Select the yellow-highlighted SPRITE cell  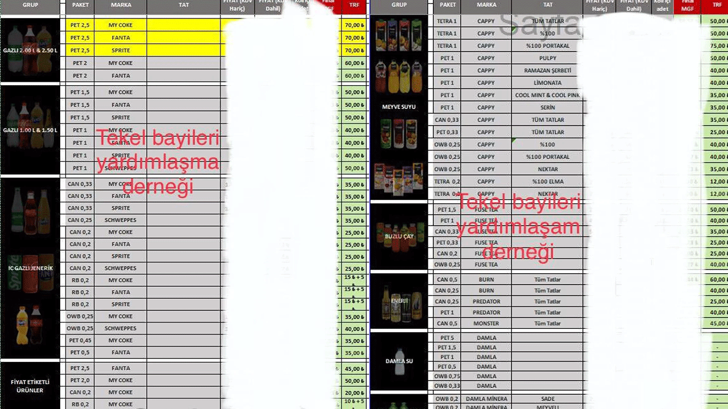click(121, 50)
